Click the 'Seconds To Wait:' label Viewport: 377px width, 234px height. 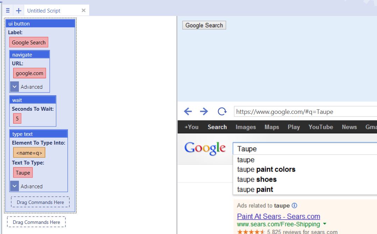33,109
